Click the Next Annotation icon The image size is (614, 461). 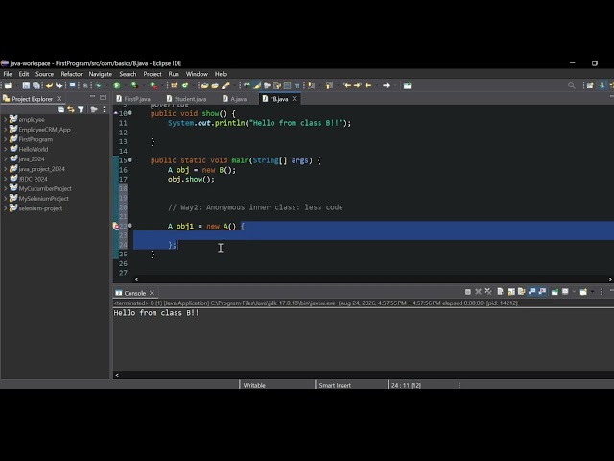pyautogui.click(x=311, y=85)
